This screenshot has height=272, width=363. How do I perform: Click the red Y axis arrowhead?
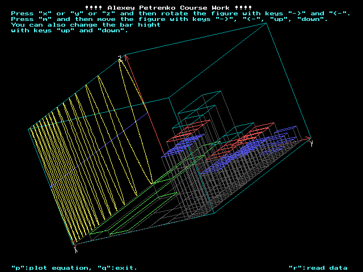coord(308,138)
